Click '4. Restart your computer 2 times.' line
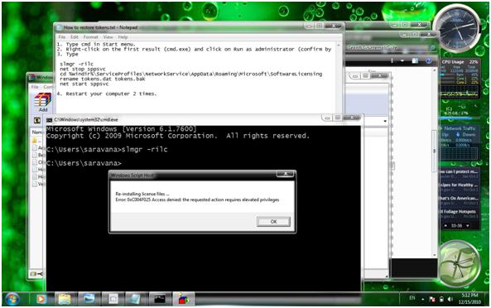The image size is (491, 308). (107, 94)
